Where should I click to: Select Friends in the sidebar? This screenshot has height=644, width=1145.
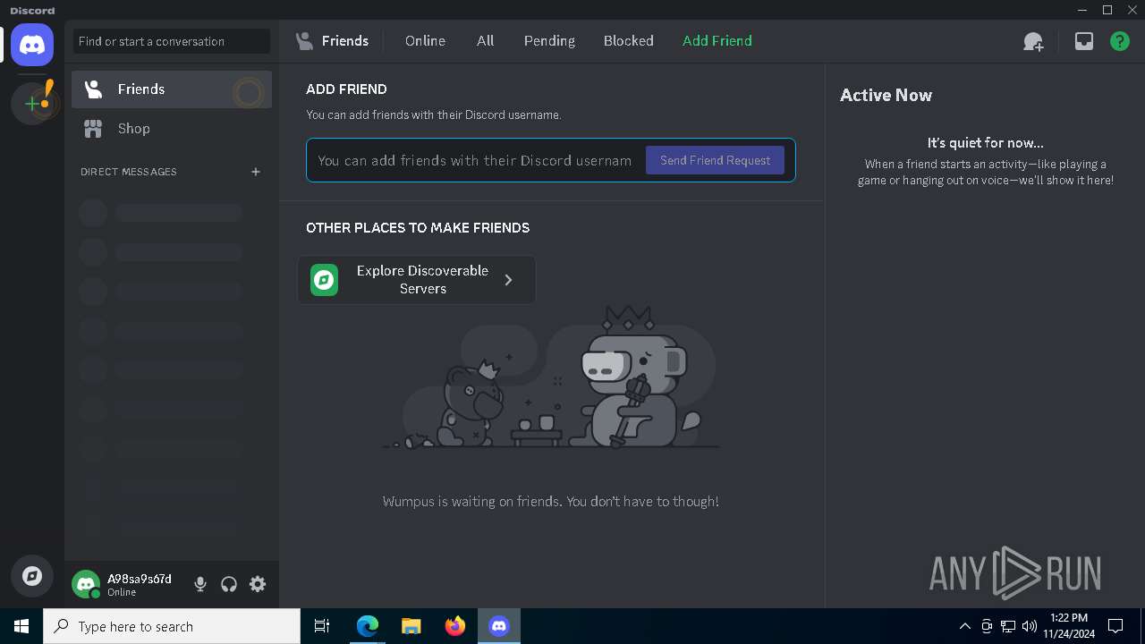(x=172, y=89)
